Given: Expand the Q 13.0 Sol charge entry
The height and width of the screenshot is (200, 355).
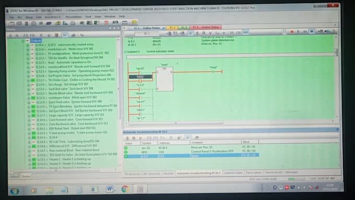Looking at the screenshot, I should [29, 85].
